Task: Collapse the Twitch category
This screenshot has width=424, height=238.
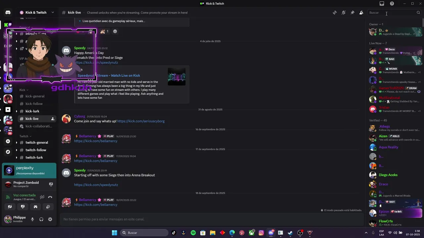Action: pos(26,136)
